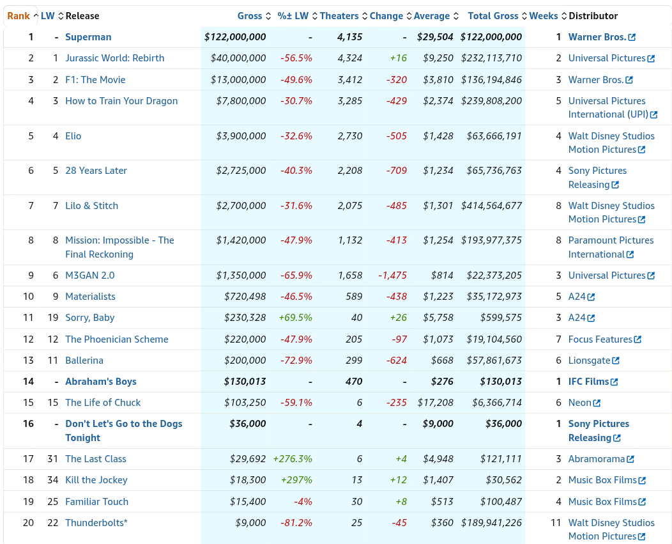
Task: Open Thunderbolts* release link
Action: click(96, 522)
